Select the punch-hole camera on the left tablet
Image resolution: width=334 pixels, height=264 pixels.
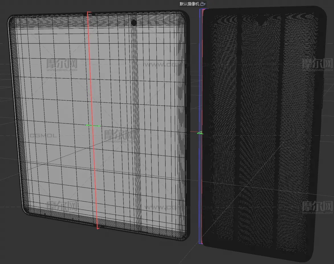point(134,23)
